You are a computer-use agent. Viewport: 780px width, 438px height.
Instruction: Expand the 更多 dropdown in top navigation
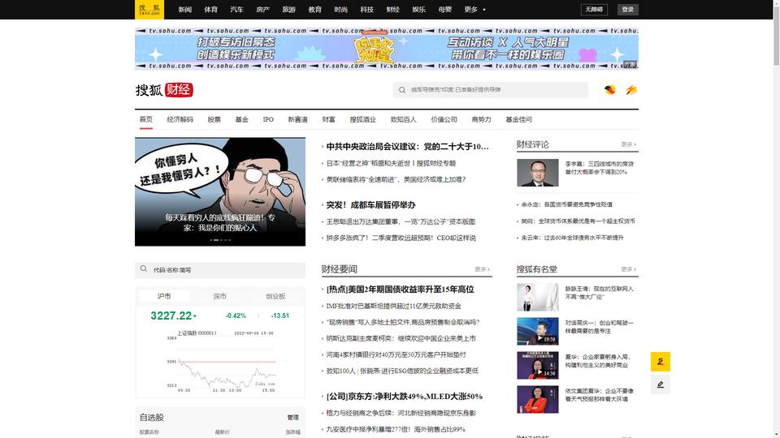click(474, 10)
